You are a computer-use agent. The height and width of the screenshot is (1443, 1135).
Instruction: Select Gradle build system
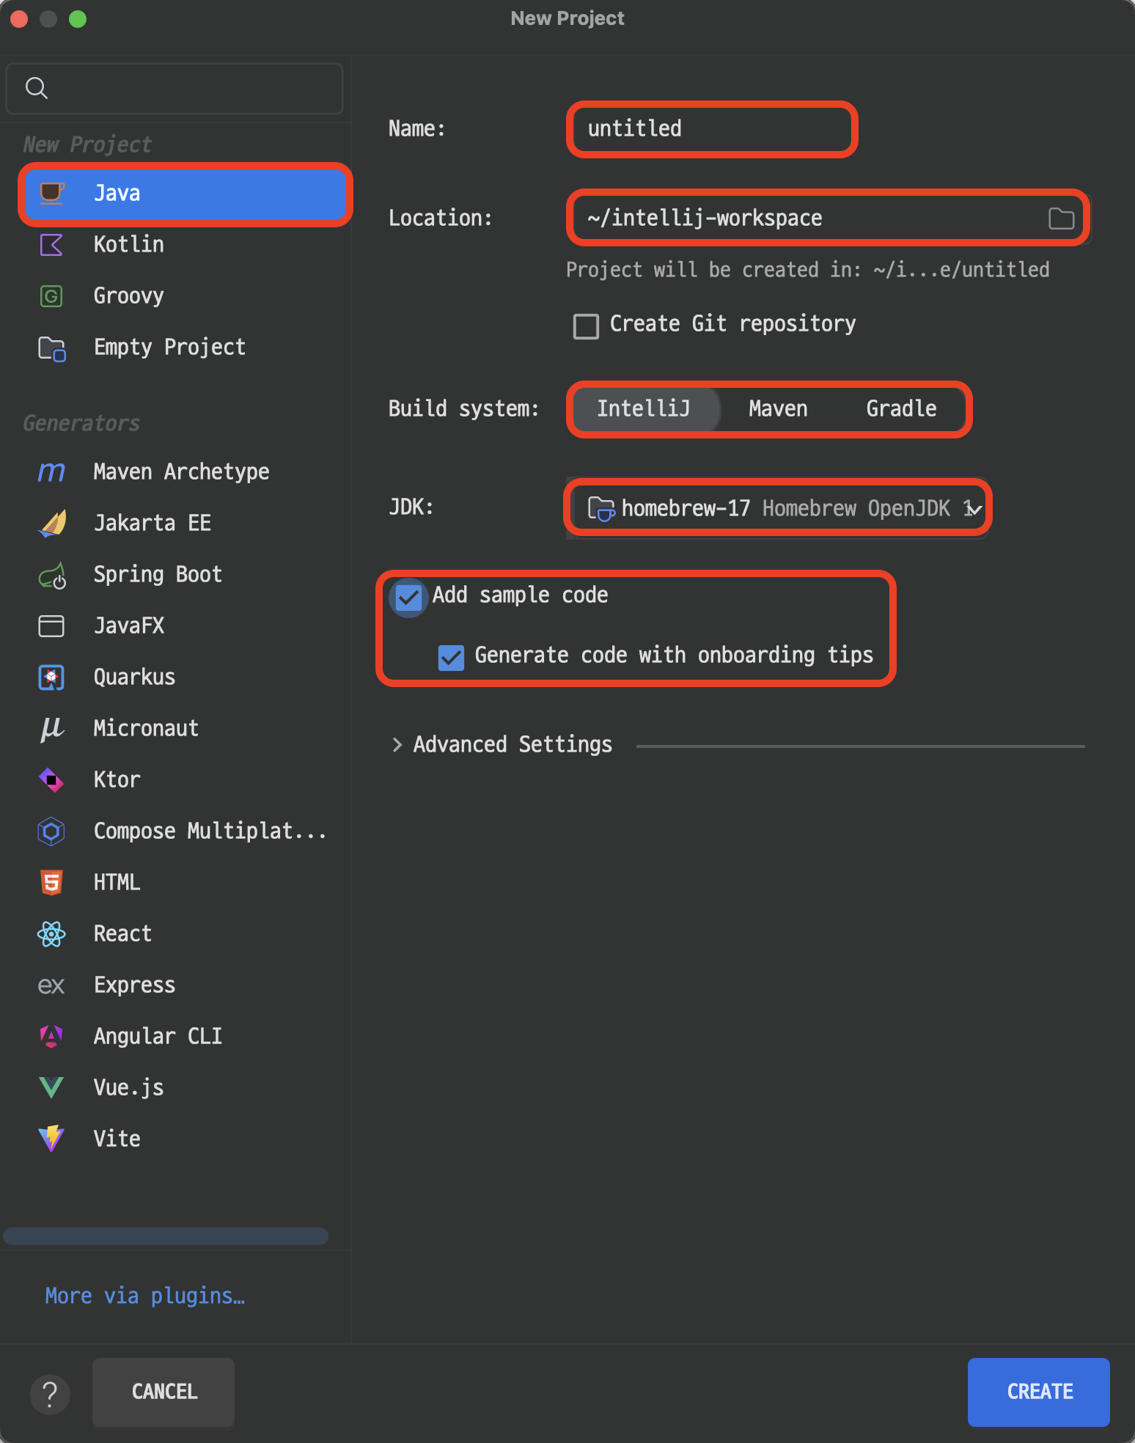pyautogui.click(x=901, y=408)
